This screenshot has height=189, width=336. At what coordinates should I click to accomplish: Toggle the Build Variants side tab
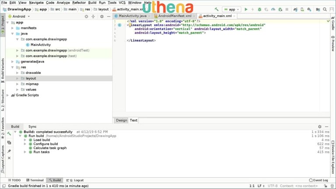click(3, 70)
